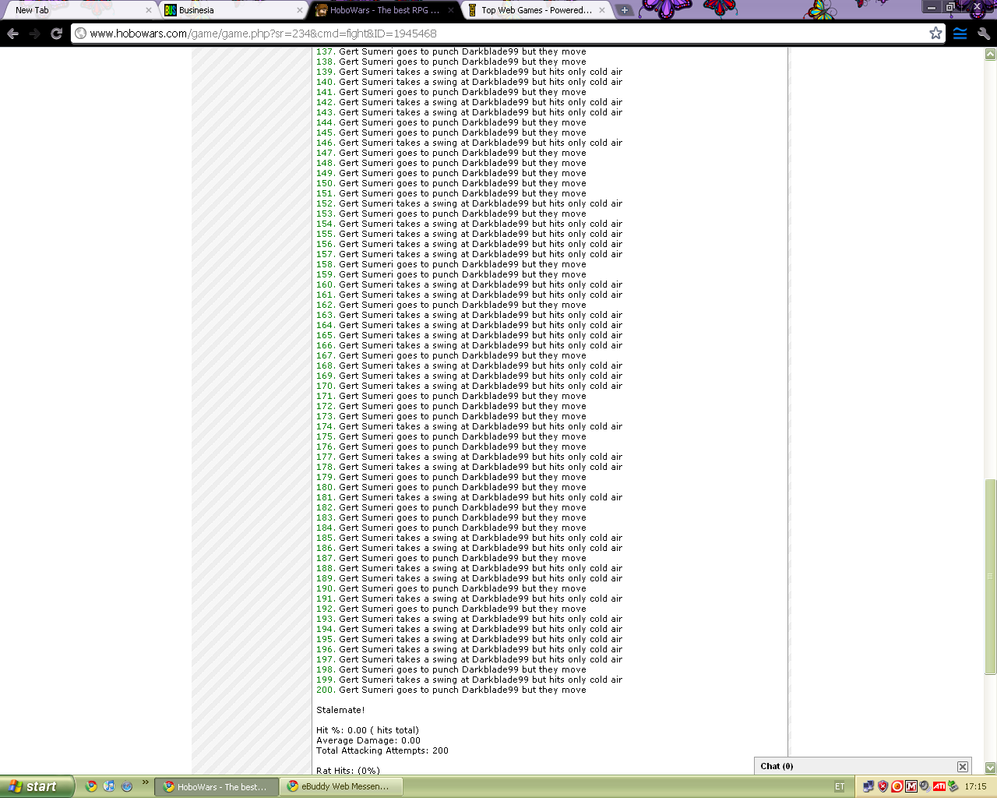Close the Businesia tab
The image size is (997, 798).
point(300,10)
